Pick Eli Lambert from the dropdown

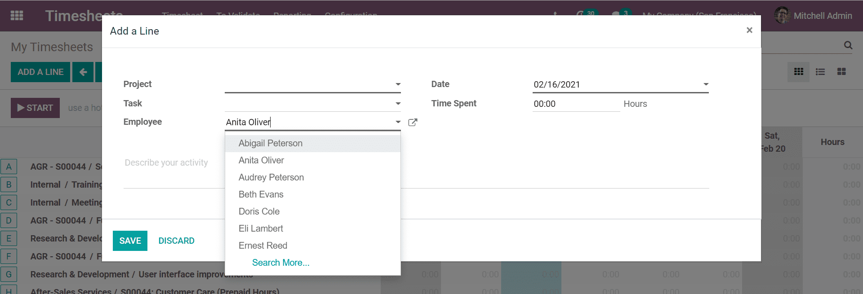point(312,228)
